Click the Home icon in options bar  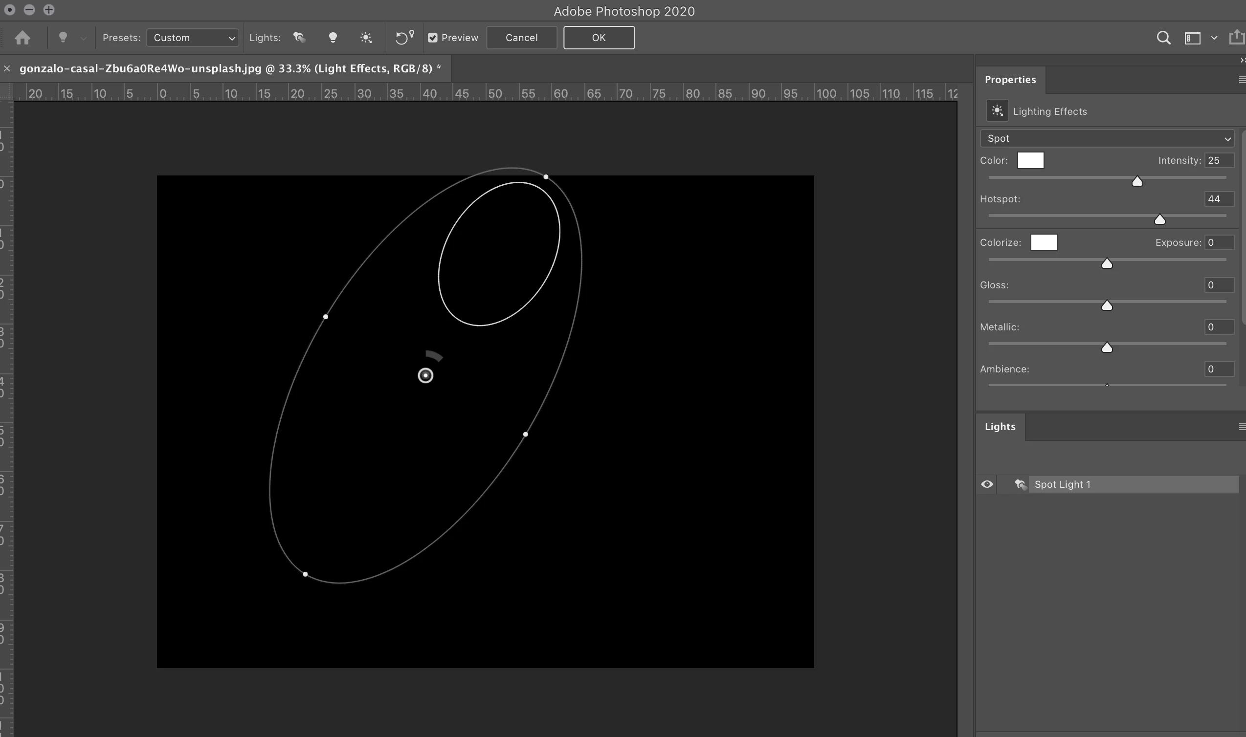click(22, 38)
